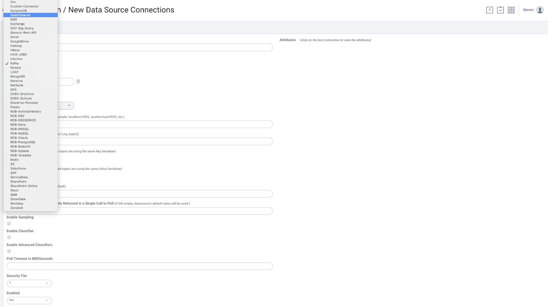Delete the entry using the trash icon
548x307 pixels.
tap(78, 81)
